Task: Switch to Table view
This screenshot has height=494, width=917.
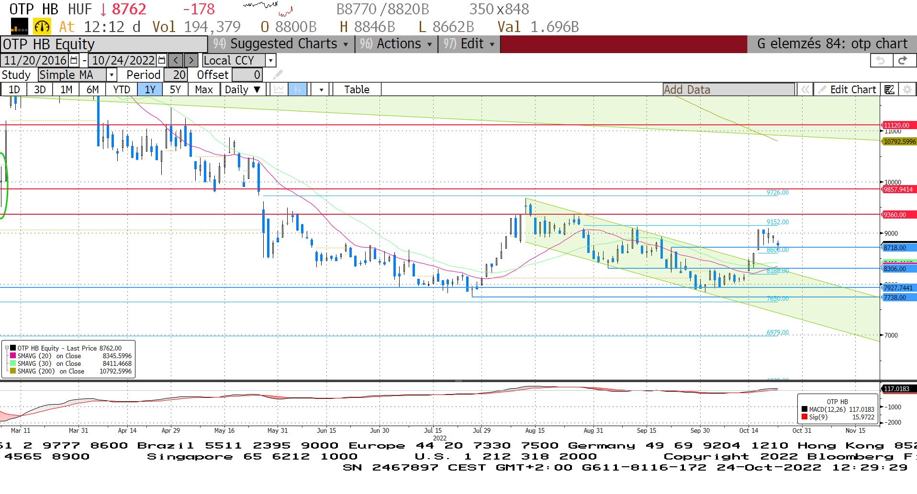Action: pos(357,89)
